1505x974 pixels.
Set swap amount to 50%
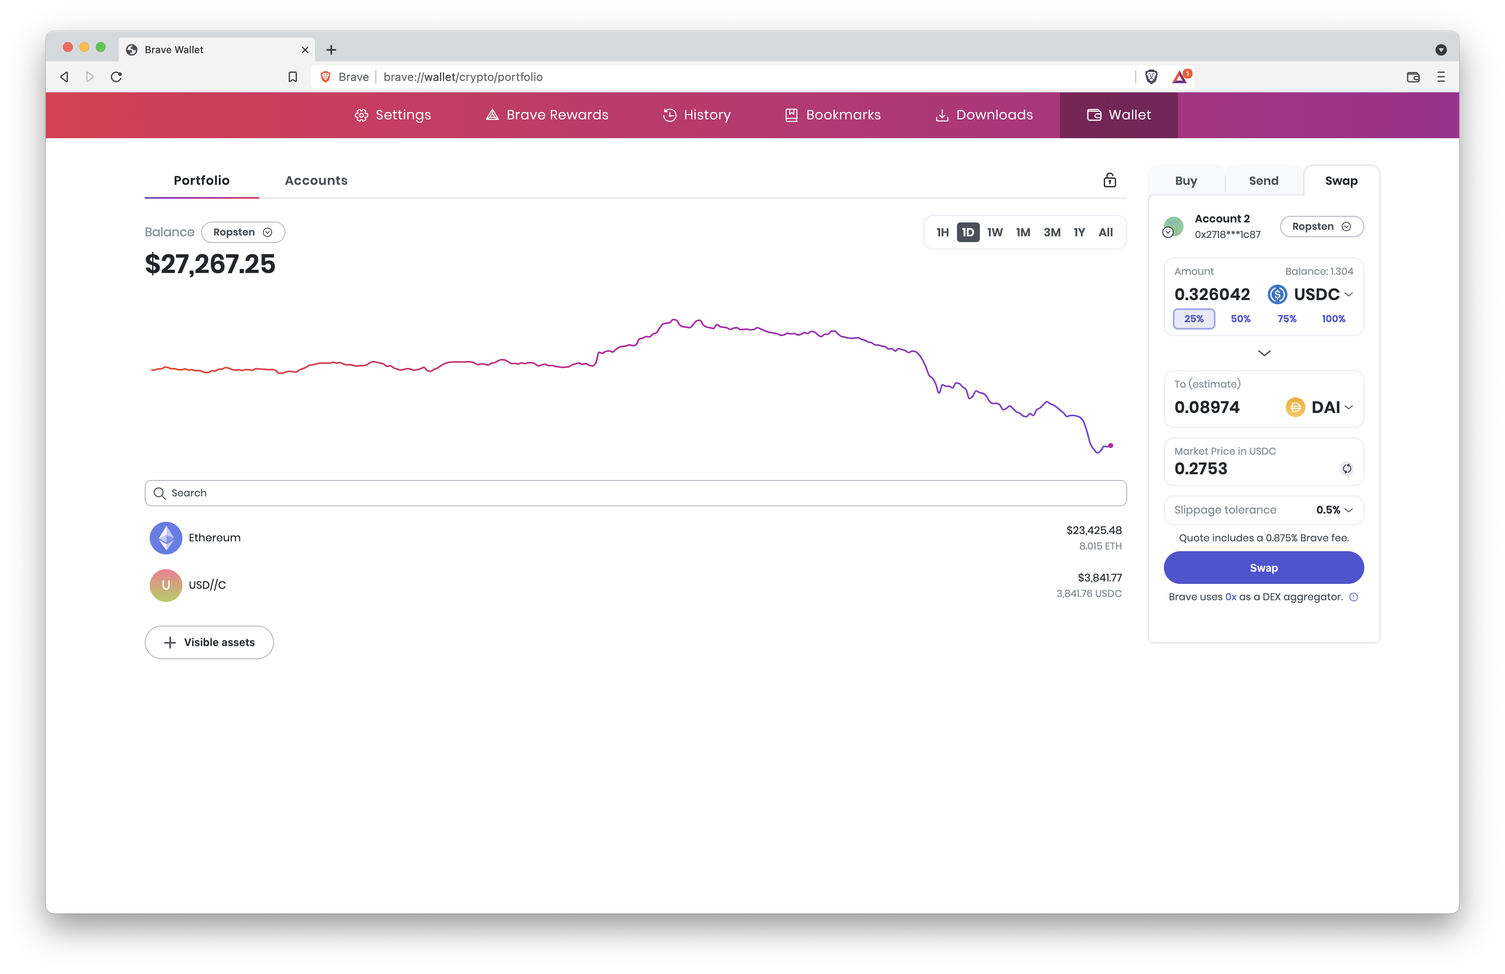1240,319
